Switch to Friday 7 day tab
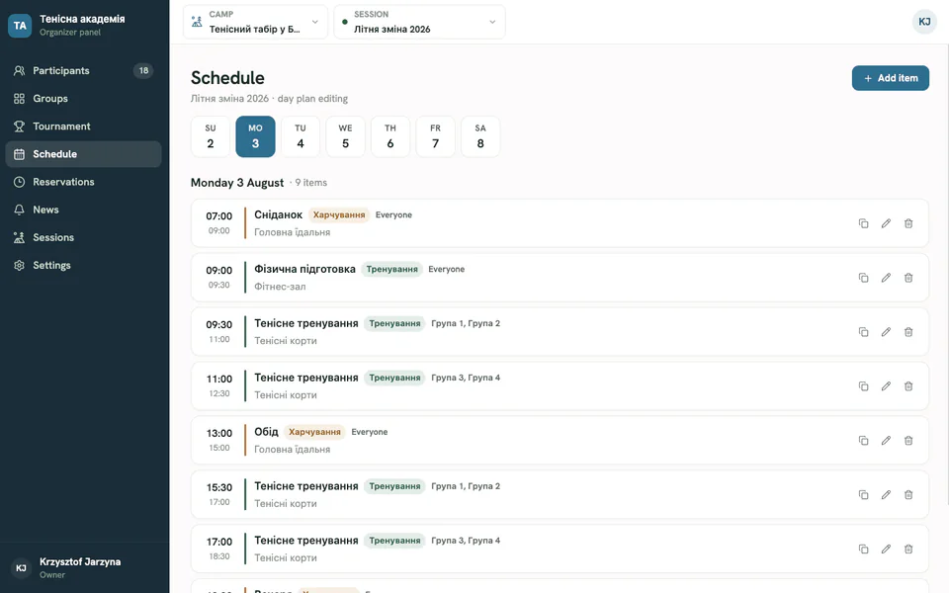Viewport: 949px width, 593px height. 435,136
